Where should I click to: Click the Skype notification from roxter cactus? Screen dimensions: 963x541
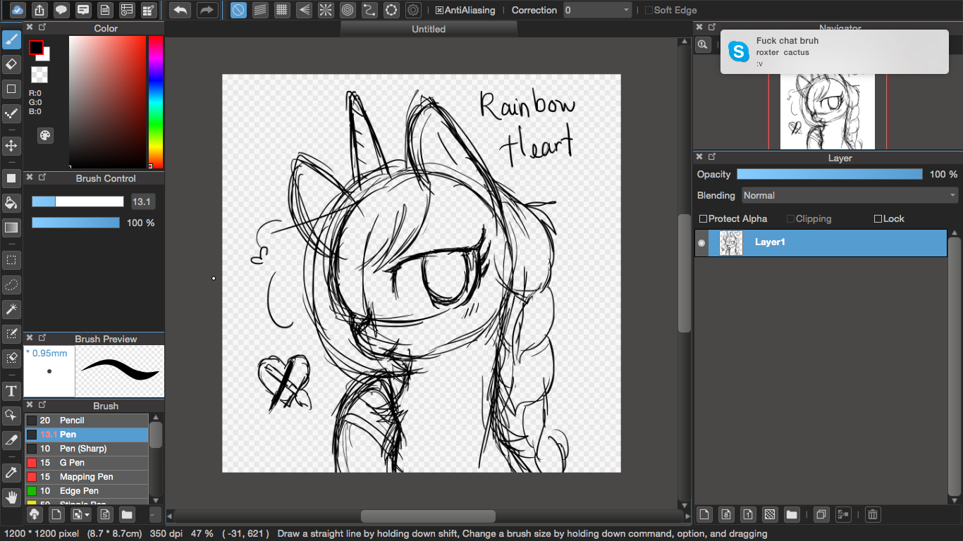[833, 51]
